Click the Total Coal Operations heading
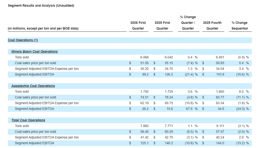This screenshot has width=258, height=148. click(28, 120)
